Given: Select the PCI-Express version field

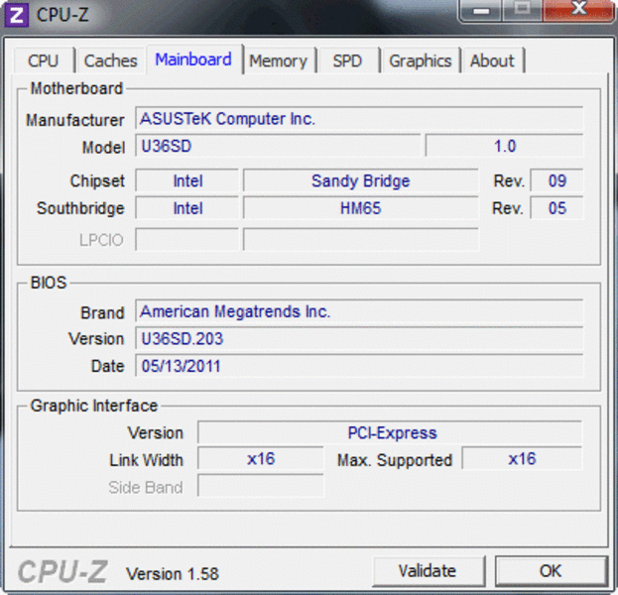Looking at the screenshot, I should click(x=390, y=432).
